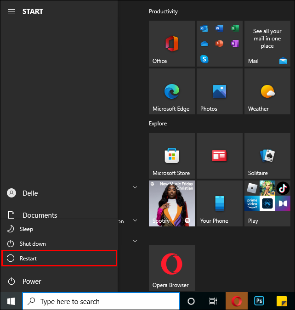Switch to Opera in the taskbar
The width and height of the screenshot is (295, 310).
click(x=237, y=301)
